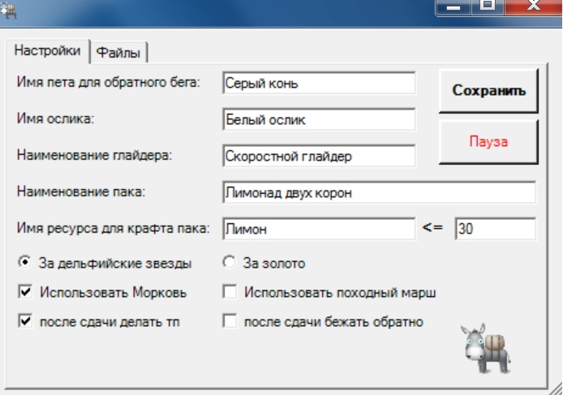Enable "Использовать походный марш" checkbox
563x395 pixels.
pyautogui.click(x=230, y=292)
